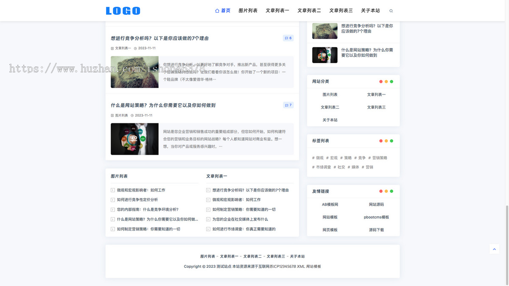The height and width of the screenshot is (286, 509).
Task: Open friend link AB模板网
Action: click(330, 205)
